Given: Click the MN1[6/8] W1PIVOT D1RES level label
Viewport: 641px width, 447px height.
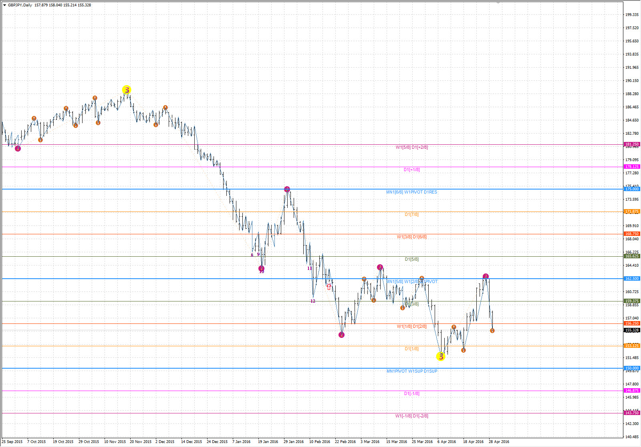Looking at the screenshot, I should point(411,192).
